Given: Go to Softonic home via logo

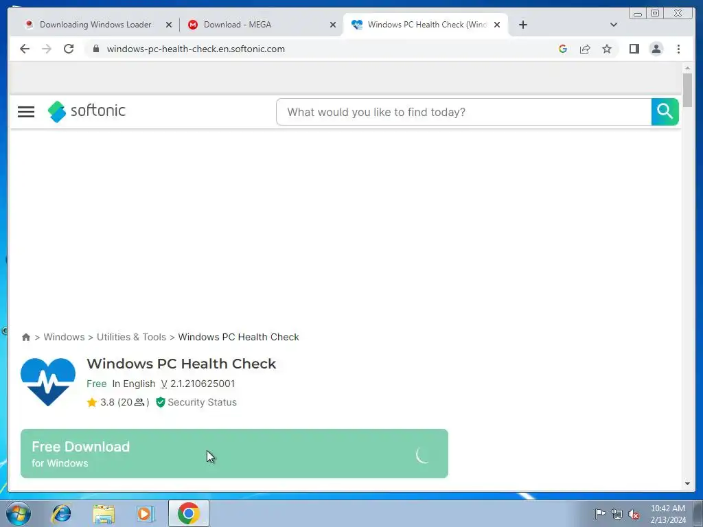Looking at the screenshot, I should 87,111.
